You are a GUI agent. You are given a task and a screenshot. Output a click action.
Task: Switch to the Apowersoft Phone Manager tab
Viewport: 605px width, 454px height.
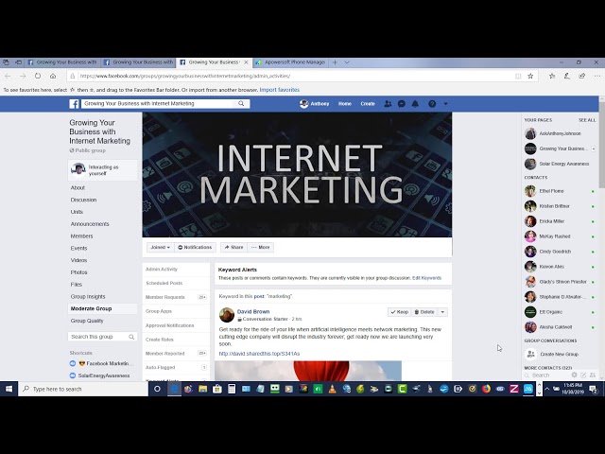click(x=290, y=62)
